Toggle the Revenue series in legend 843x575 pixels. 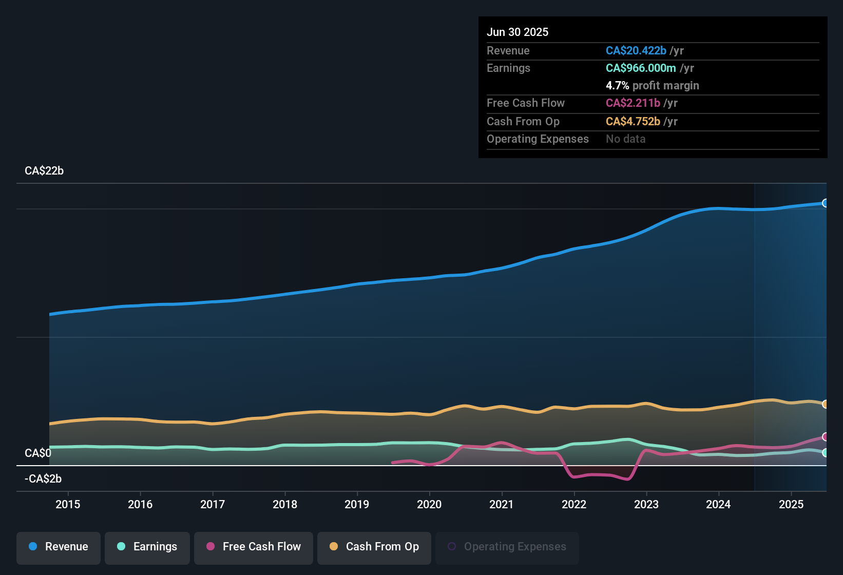coord(59,547)
